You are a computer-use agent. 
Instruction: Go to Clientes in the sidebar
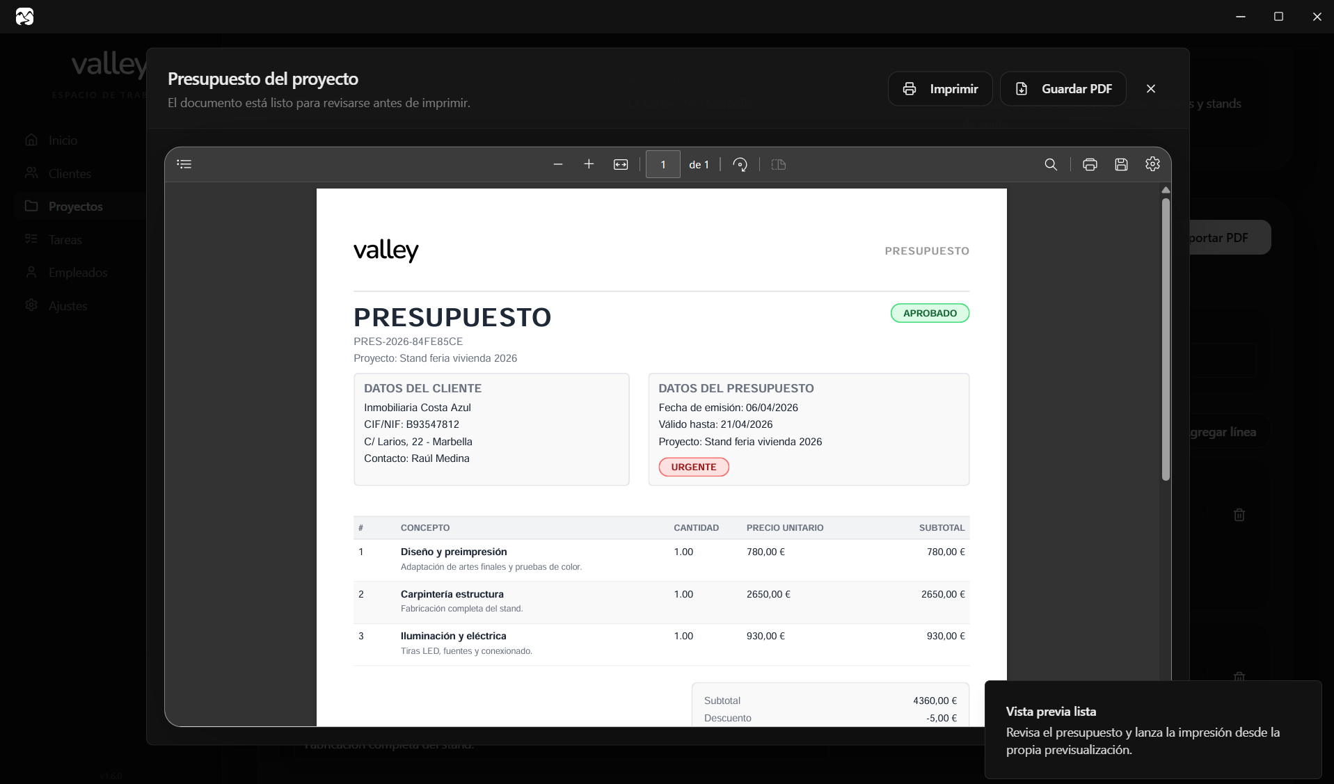click(x=70, y=173)
